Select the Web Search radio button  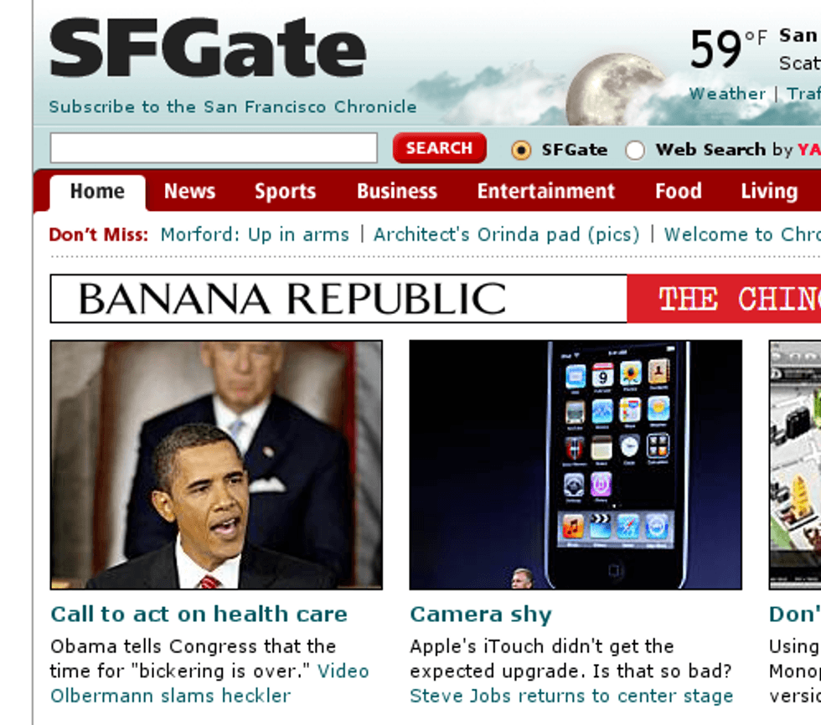pyautogui.click(x=635, y=150)
